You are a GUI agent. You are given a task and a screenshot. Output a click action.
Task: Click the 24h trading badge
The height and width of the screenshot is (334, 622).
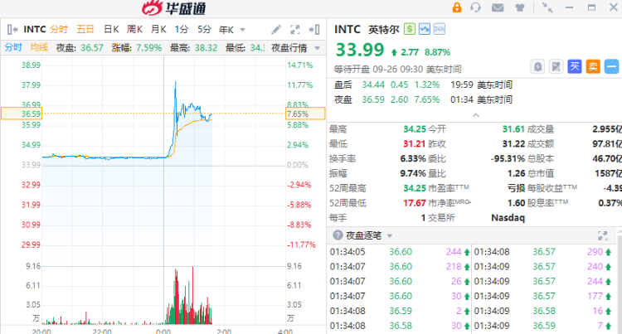[439, 29]
